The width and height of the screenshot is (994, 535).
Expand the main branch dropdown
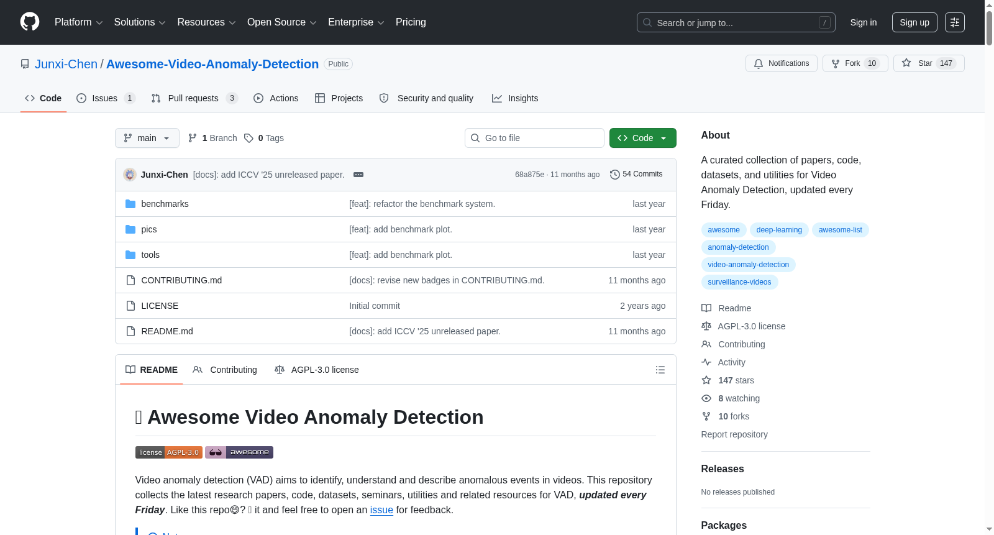click(147, 138)
